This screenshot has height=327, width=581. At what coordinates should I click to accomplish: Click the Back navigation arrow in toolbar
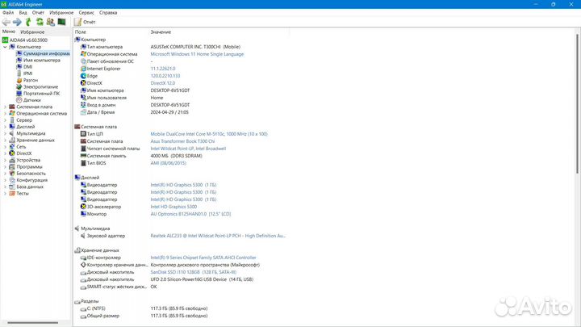(6, 22)
